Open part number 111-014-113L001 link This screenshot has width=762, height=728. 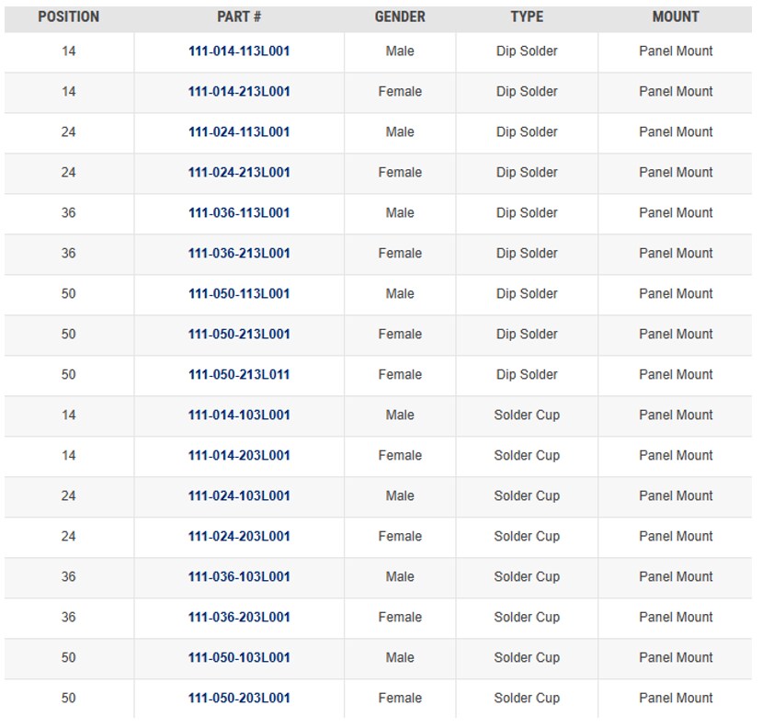coord(239,51)
